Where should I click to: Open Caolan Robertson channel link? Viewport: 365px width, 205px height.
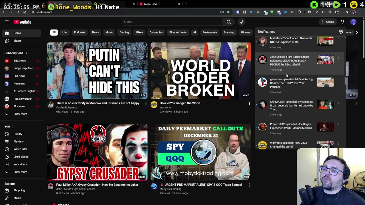pos(67,108)
